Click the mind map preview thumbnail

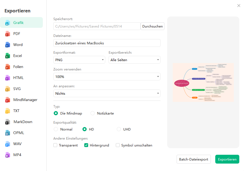pos(203,82)
